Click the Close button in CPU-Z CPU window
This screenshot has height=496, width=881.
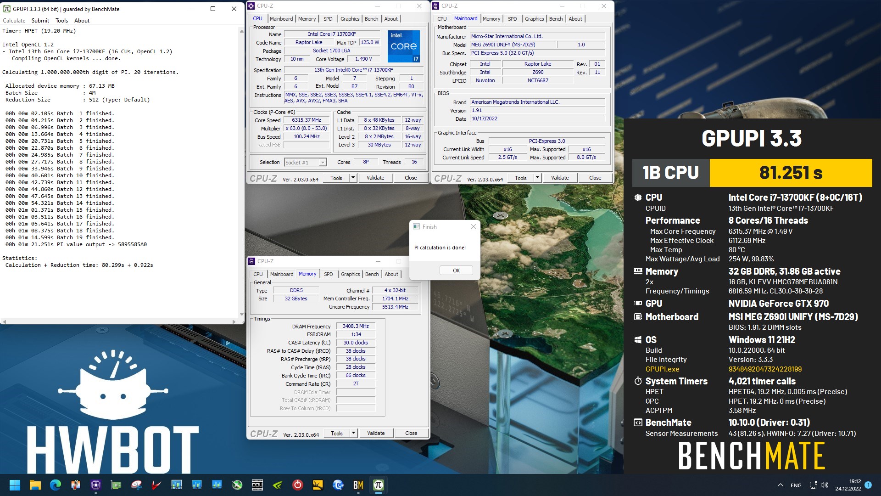pos(411,178)
